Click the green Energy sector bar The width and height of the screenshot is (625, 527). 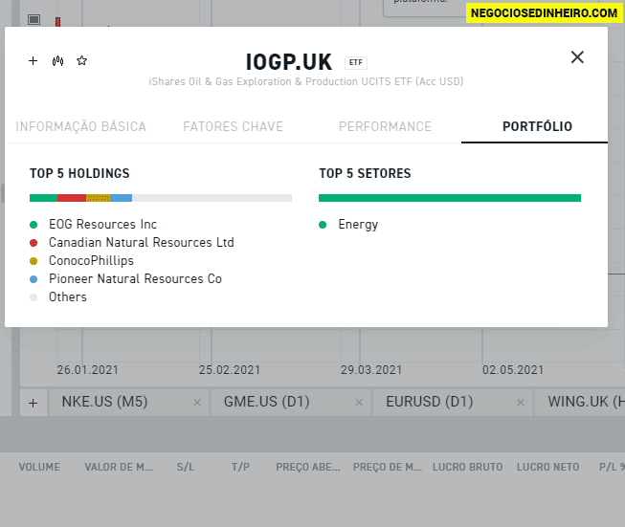click(450, 198)
